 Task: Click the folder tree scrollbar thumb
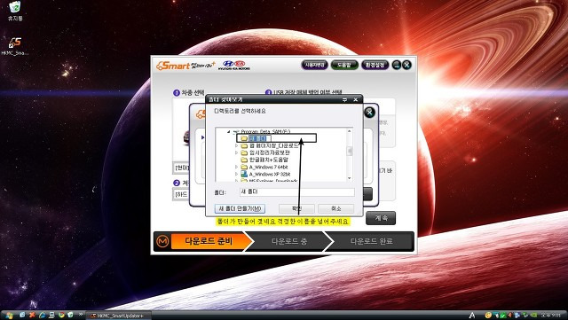(349, 151)
